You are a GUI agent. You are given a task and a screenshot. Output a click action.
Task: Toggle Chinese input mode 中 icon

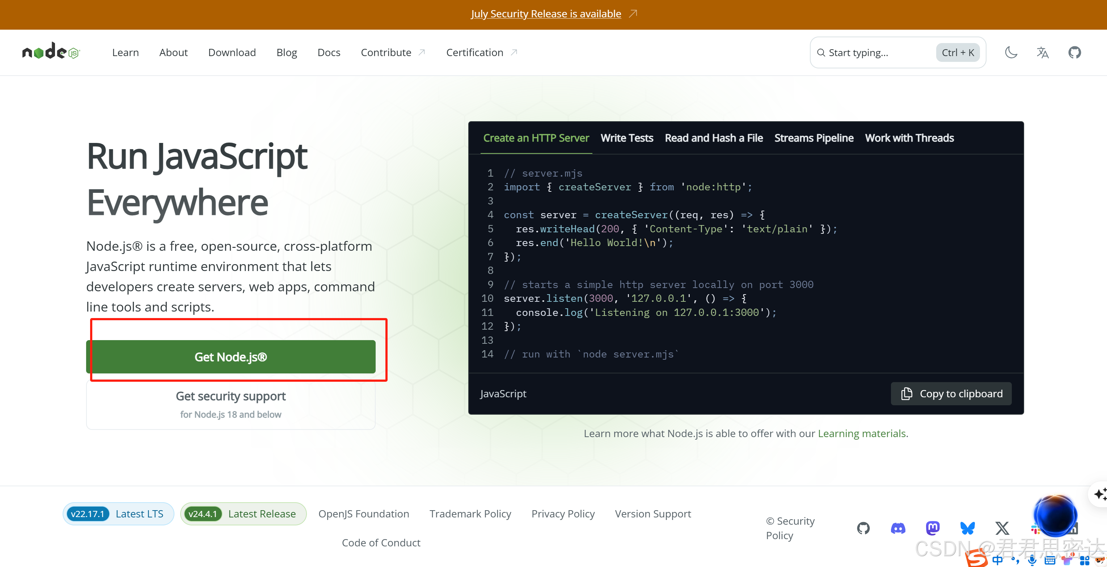pyautogui.click(x=997, y=560)
